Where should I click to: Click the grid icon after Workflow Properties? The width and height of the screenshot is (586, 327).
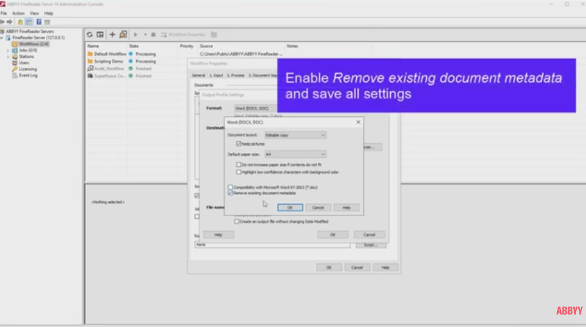[214, 35]
